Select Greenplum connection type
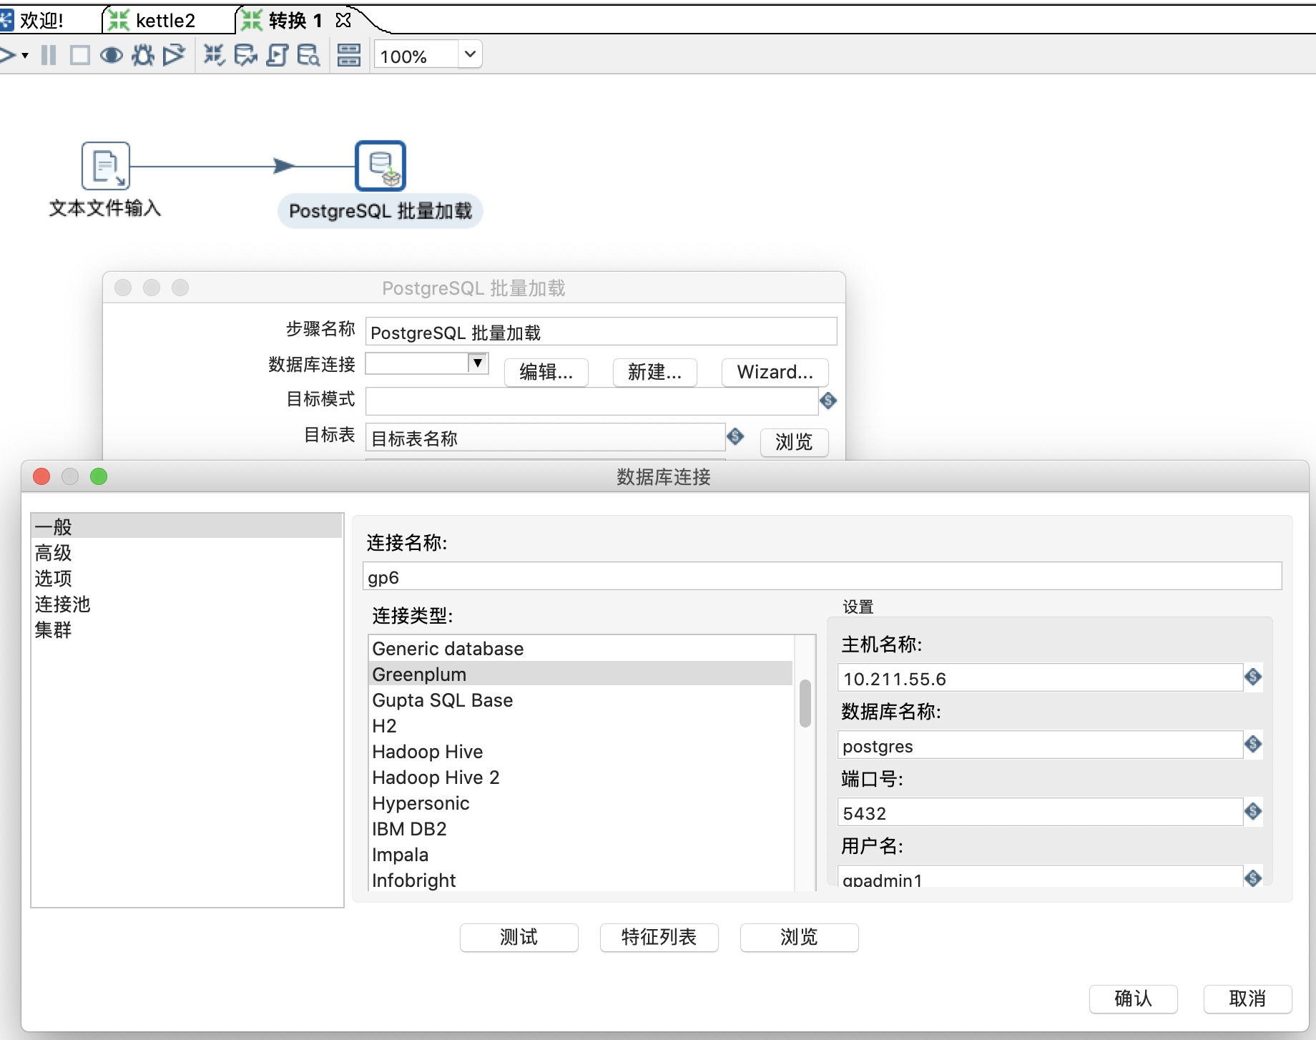This screenshot has width=1316, height=1040. tap(581, 674)
